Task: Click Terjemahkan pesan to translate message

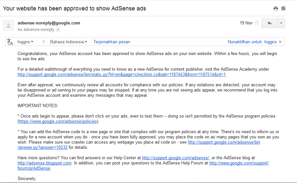Action: click(112, 42)
